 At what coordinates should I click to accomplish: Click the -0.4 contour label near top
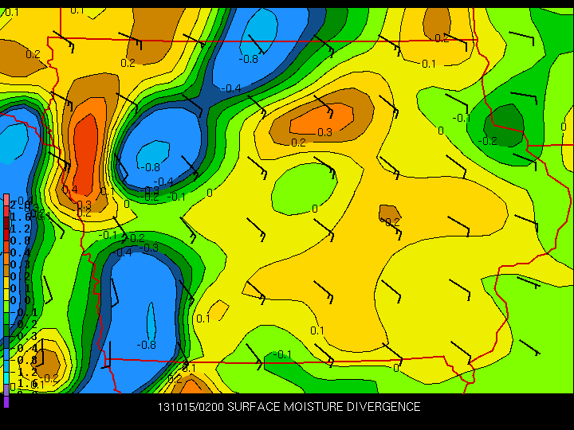[x=231, y=88]
